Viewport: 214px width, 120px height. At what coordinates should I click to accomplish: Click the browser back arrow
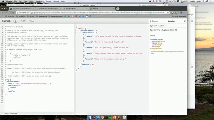point(2,13)
